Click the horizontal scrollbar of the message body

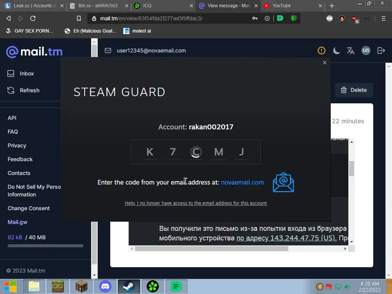pos(211,249)
